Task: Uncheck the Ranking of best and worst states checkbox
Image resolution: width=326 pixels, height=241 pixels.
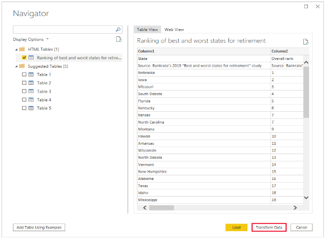Action: coord(24,58)
